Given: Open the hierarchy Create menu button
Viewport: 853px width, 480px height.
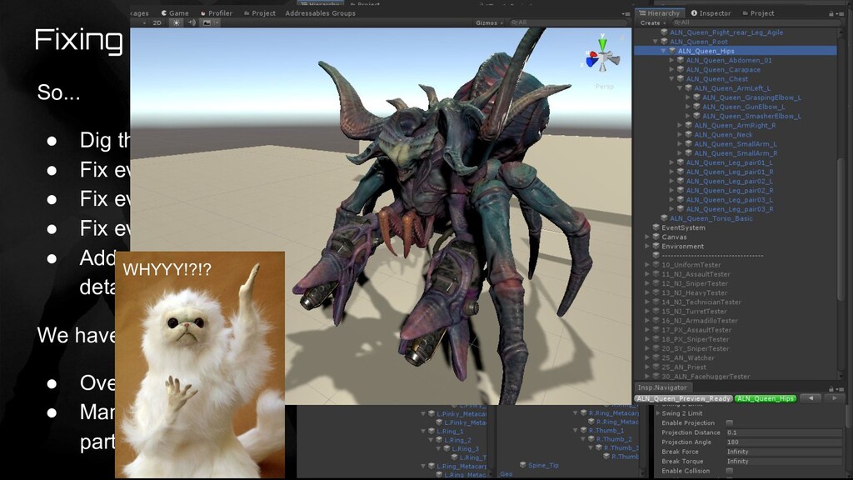Looking at the screenshot, I should (651, 23).
